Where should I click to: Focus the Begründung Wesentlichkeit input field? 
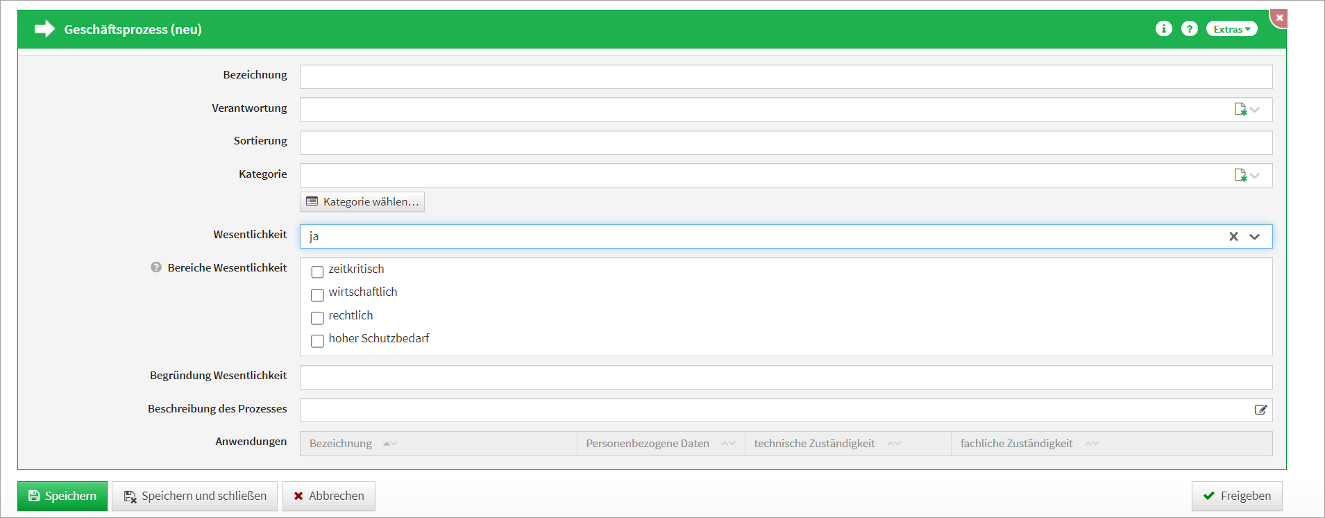coord(786,377)
